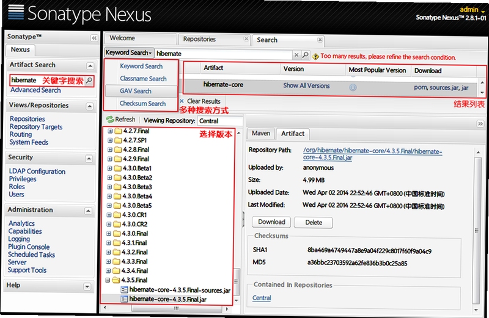Click the Artifact Search sidebar input field
489x318 pixels.
pyautogui.click(x=48, y=81)
